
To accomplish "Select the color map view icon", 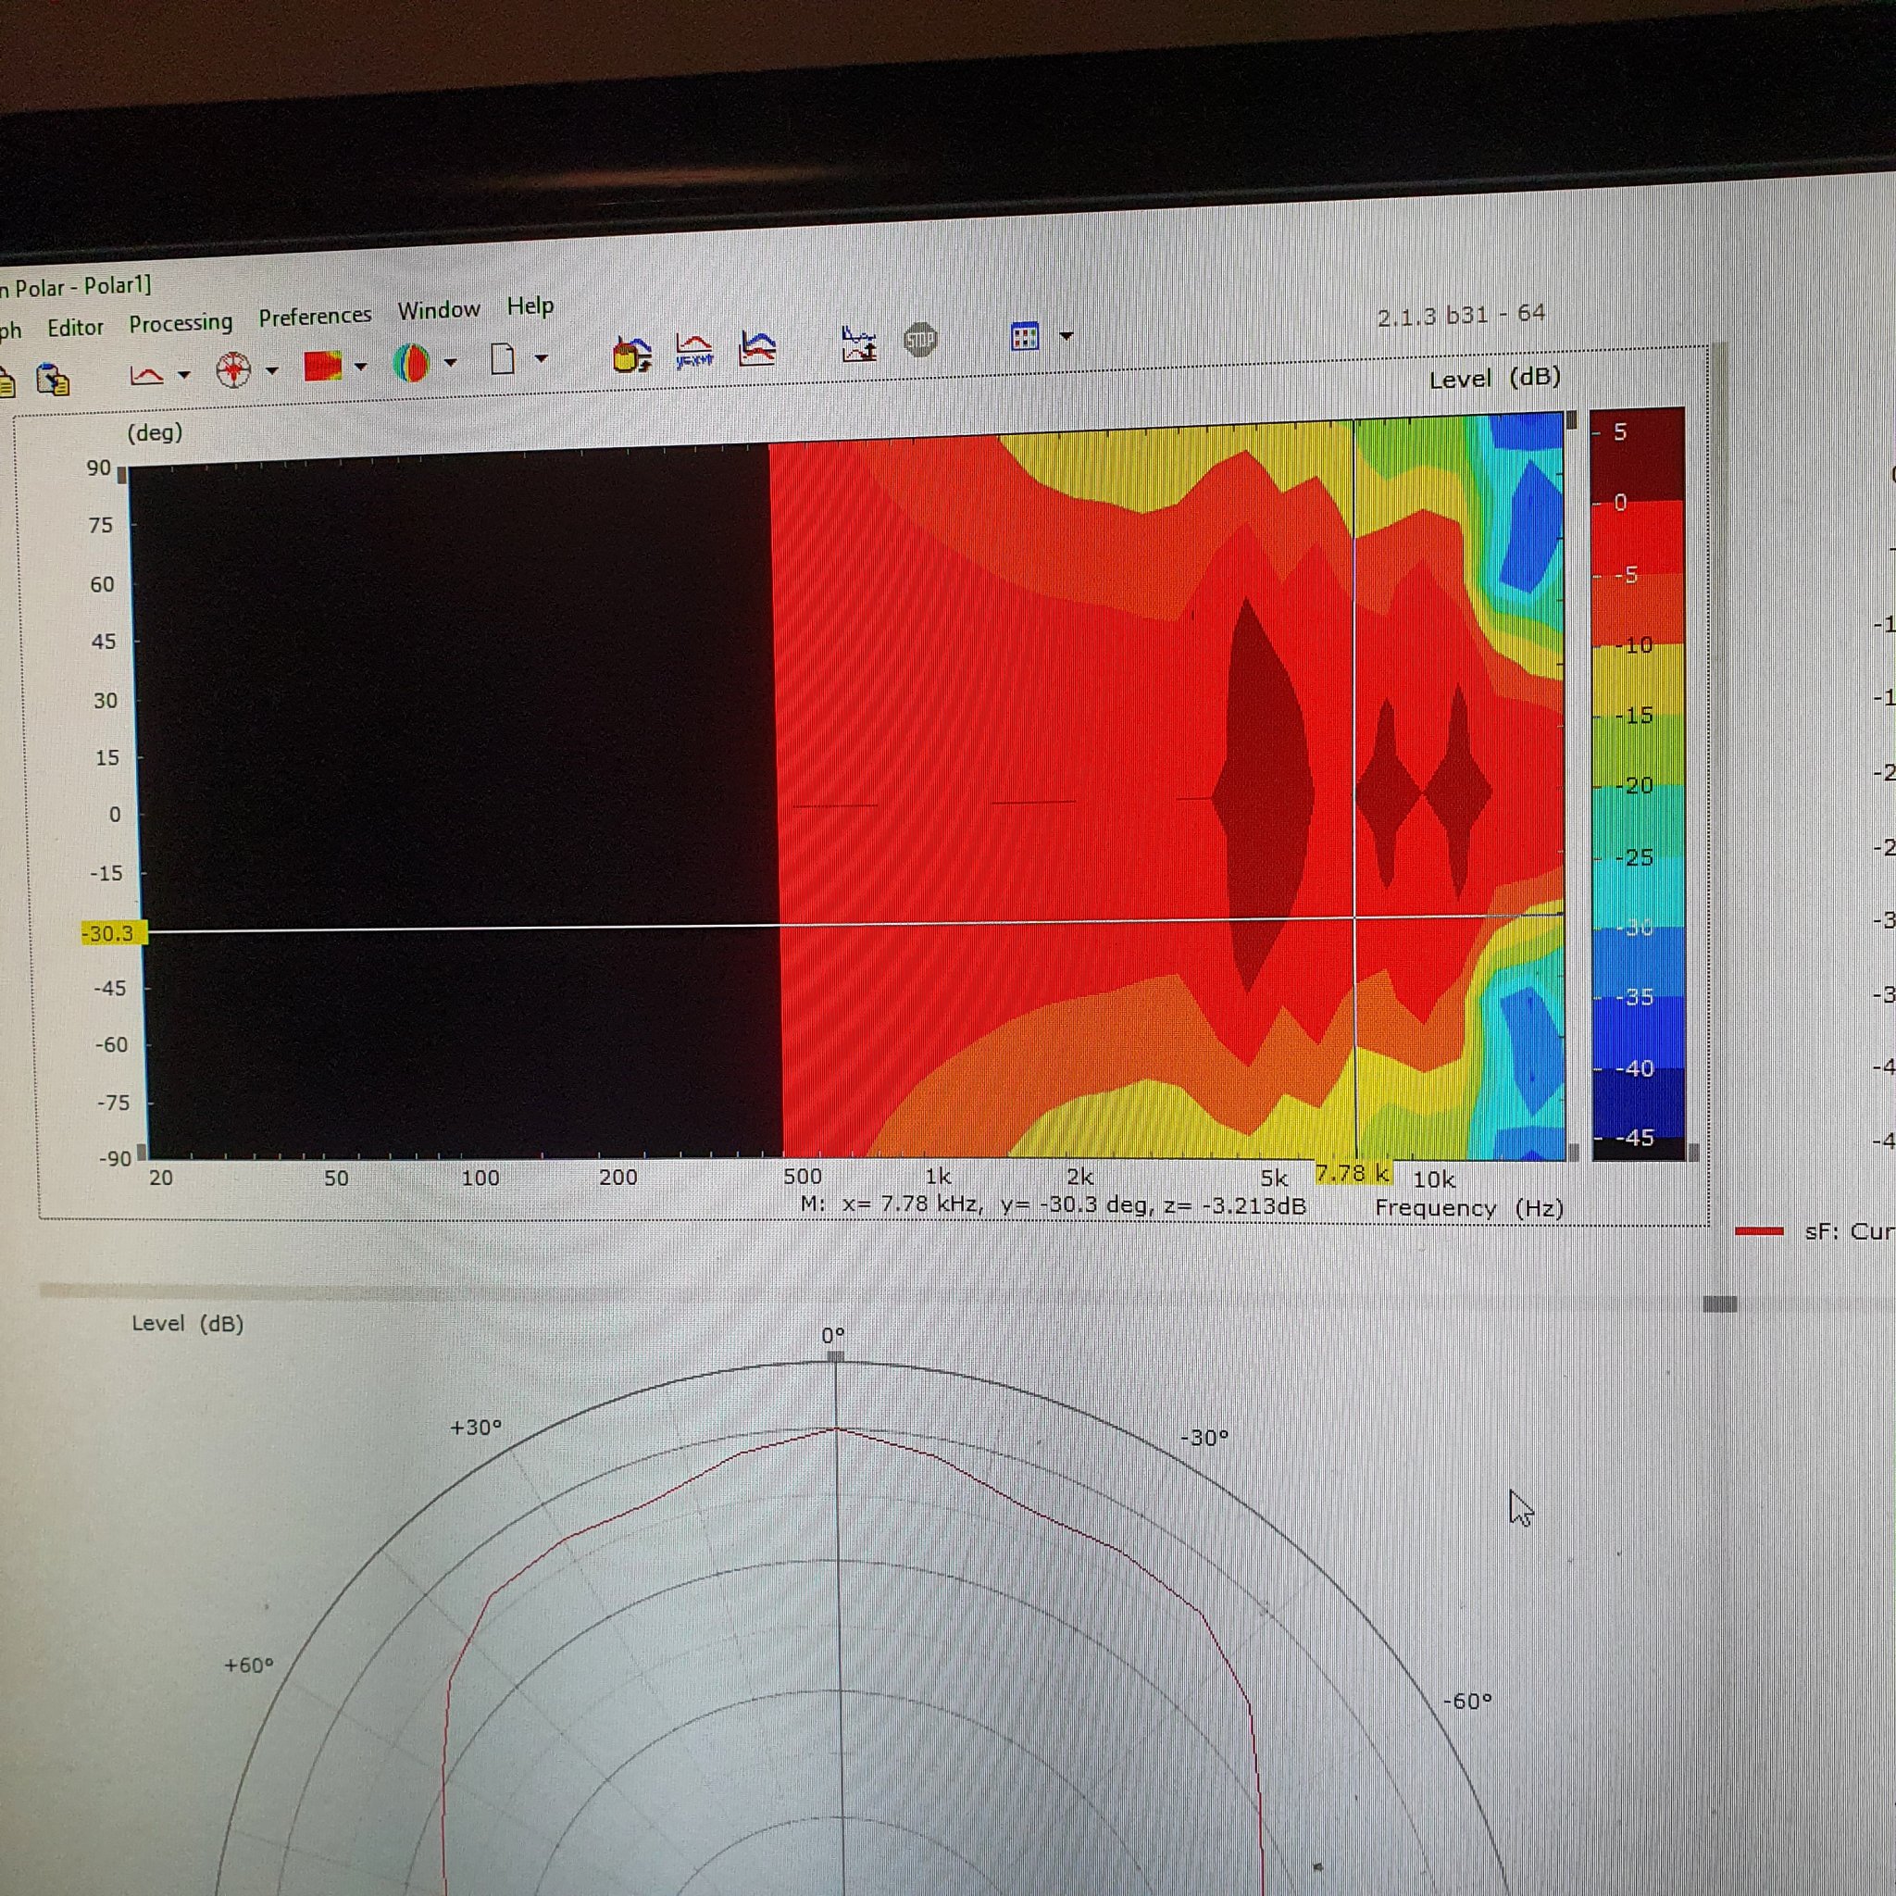I will point(323,366).
